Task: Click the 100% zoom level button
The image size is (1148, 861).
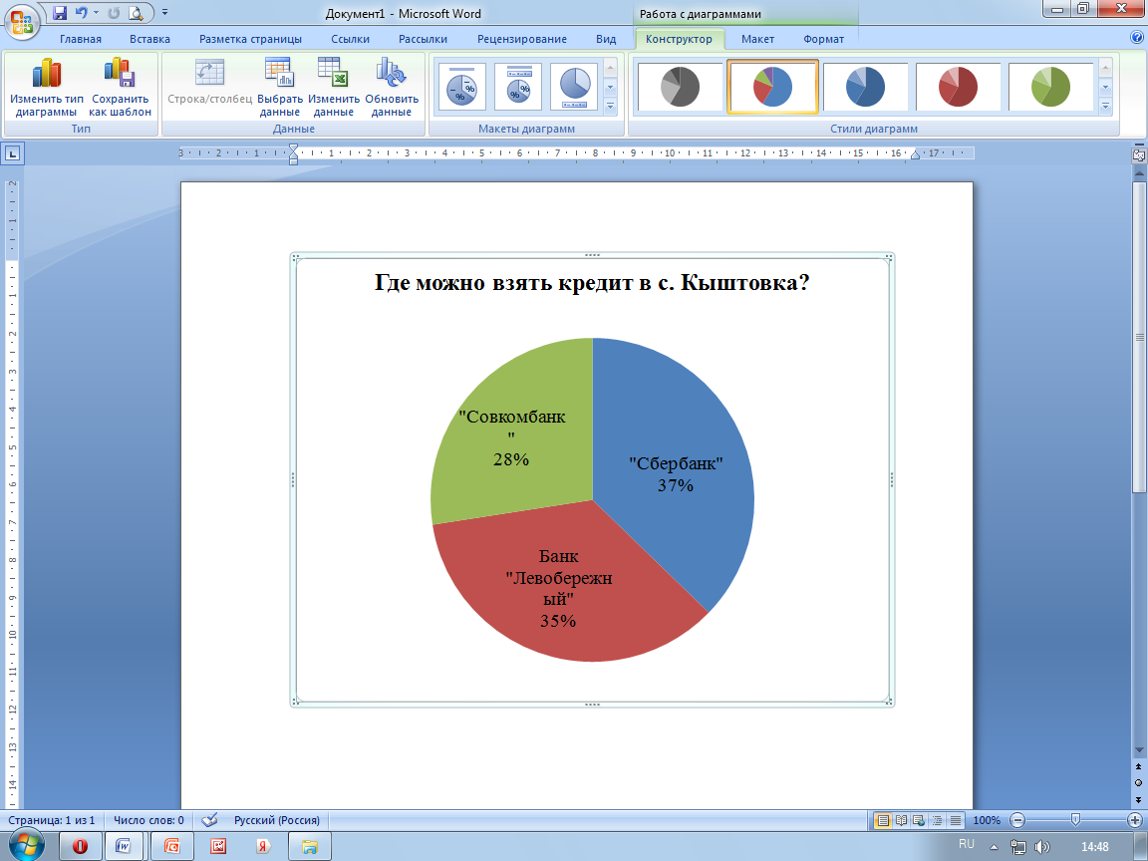Action: click(x=987, y=820)
